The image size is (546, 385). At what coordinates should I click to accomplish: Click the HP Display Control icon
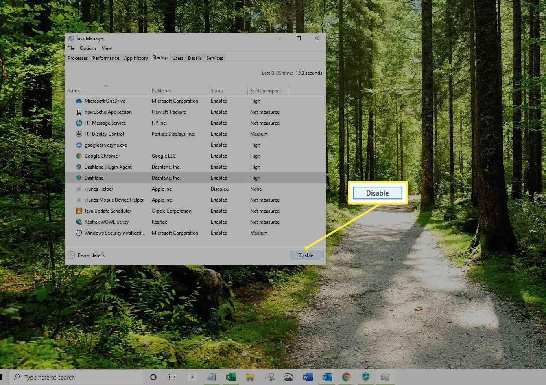tap(79, 134)
